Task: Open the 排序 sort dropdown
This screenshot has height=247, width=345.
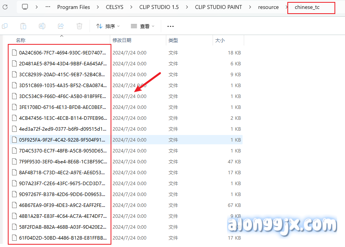Action: point(108,26)
